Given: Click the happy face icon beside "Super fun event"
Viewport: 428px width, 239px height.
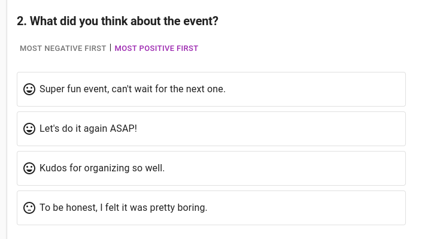Looking at the screenshot, I should coord(29,89).
